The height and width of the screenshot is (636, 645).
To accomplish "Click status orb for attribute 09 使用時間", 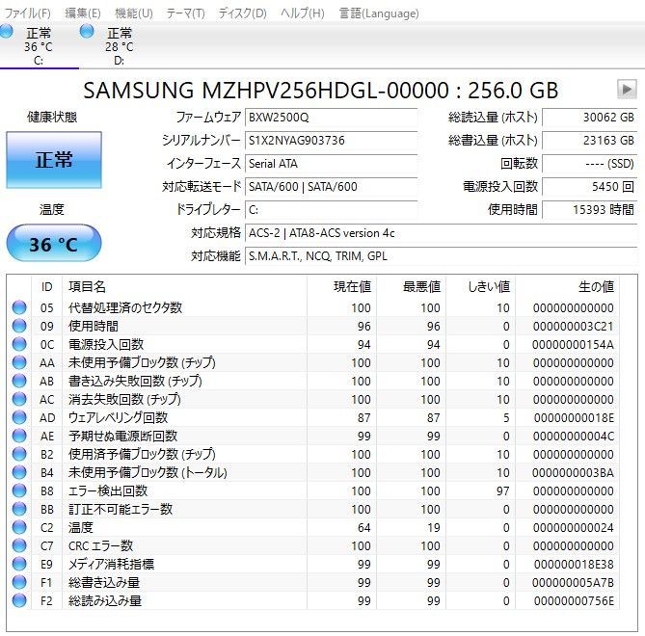I will point(19,326).
